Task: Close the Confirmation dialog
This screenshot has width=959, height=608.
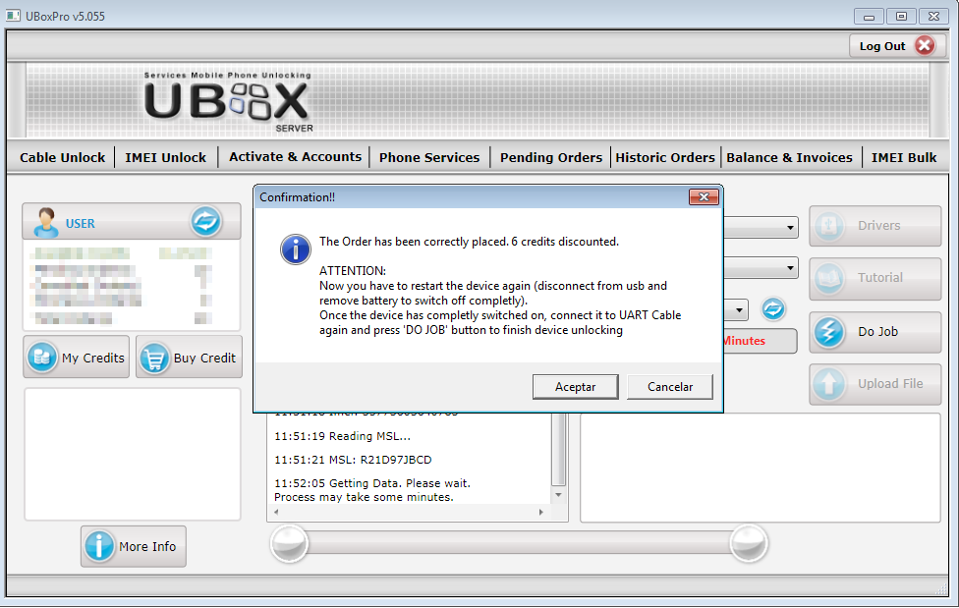Action: point(704,197)
